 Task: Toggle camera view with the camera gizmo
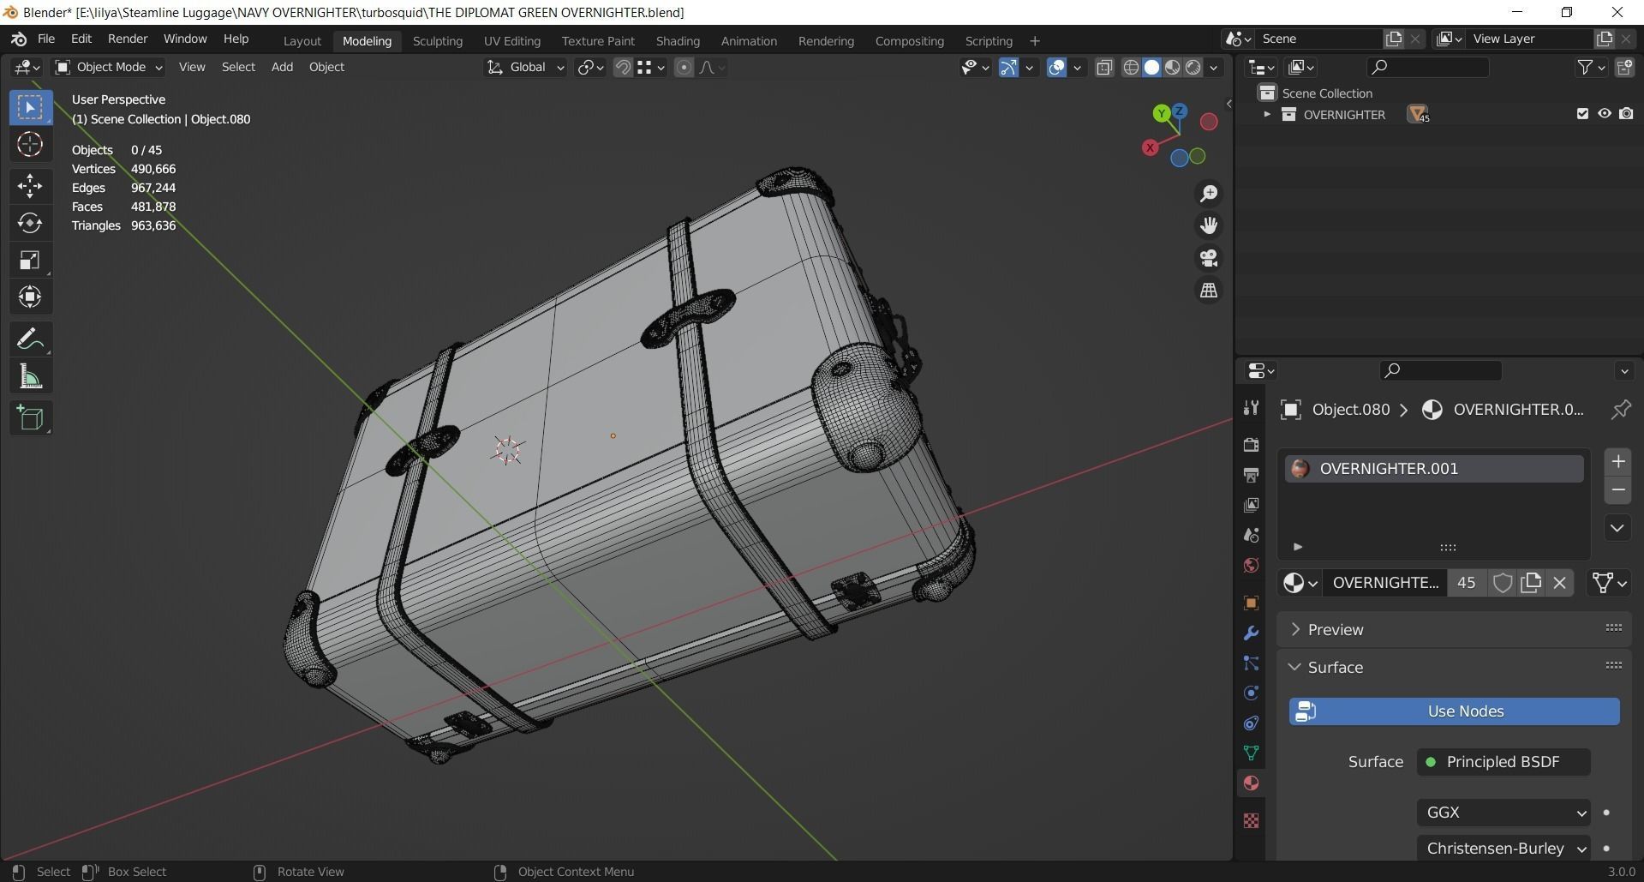coord(1209,258)
